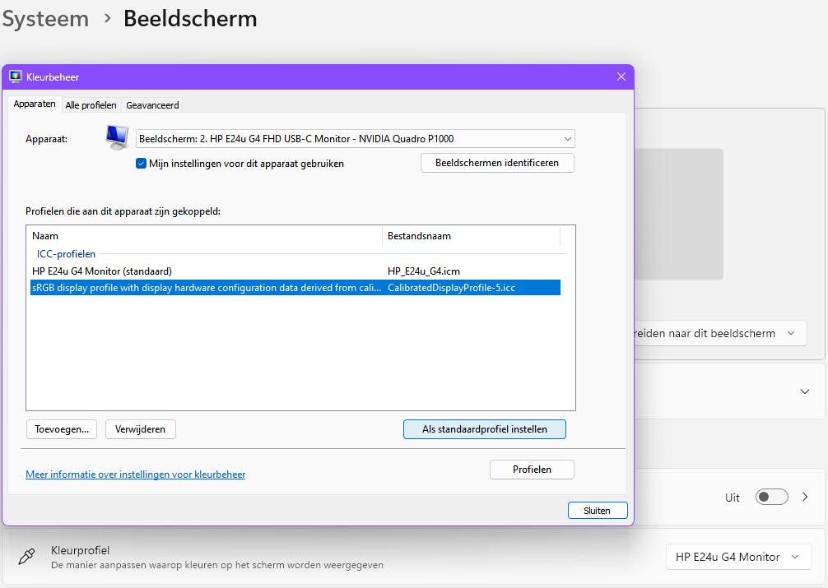Select the HP E24u G4 Monitor (standaard) profile
Viewport: 828px width, 588px height.
tap(102, 271)
